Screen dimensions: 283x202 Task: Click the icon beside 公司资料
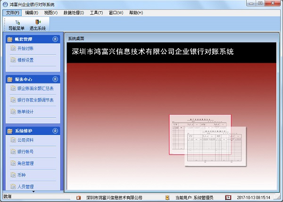(13, 140)
